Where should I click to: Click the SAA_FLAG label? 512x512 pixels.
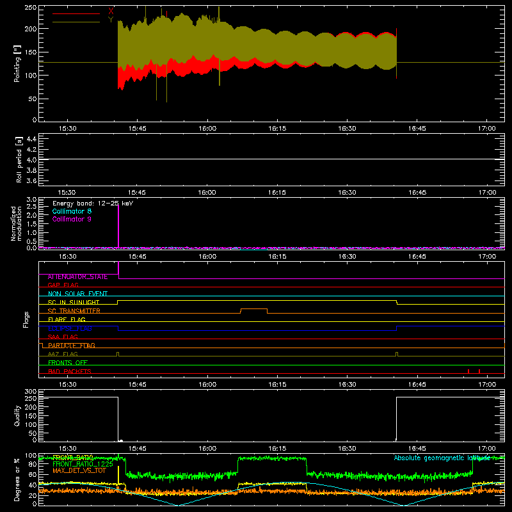click(63, 337)
